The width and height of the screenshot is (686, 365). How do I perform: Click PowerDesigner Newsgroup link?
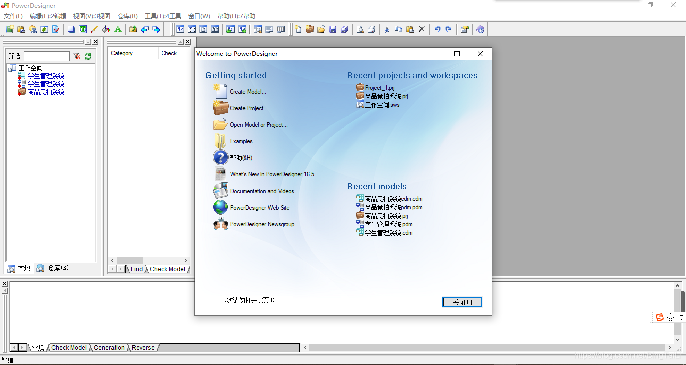(x=262, y=224)
